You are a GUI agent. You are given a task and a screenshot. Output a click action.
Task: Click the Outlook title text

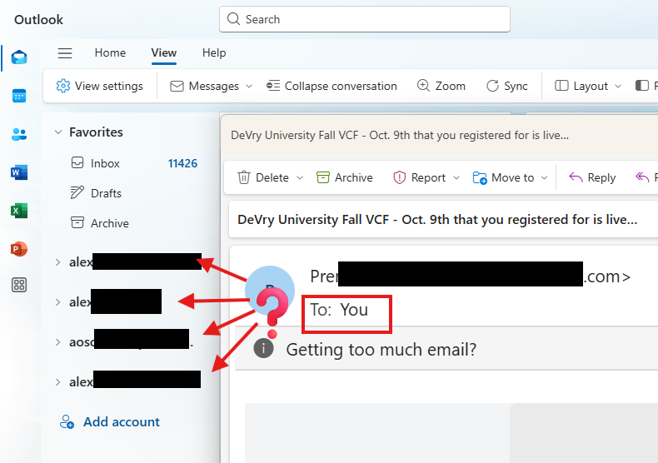[x=38, y=20]
